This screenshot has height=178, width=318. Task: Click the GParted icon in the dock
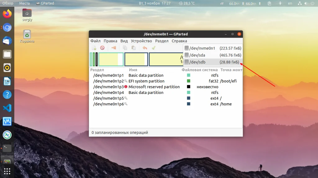tap(7, 161)
